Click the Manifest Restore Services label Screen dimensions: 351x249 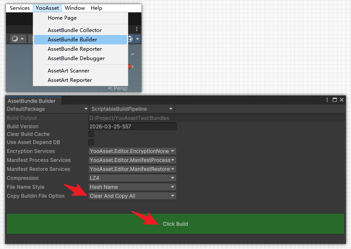coord(38,169)
